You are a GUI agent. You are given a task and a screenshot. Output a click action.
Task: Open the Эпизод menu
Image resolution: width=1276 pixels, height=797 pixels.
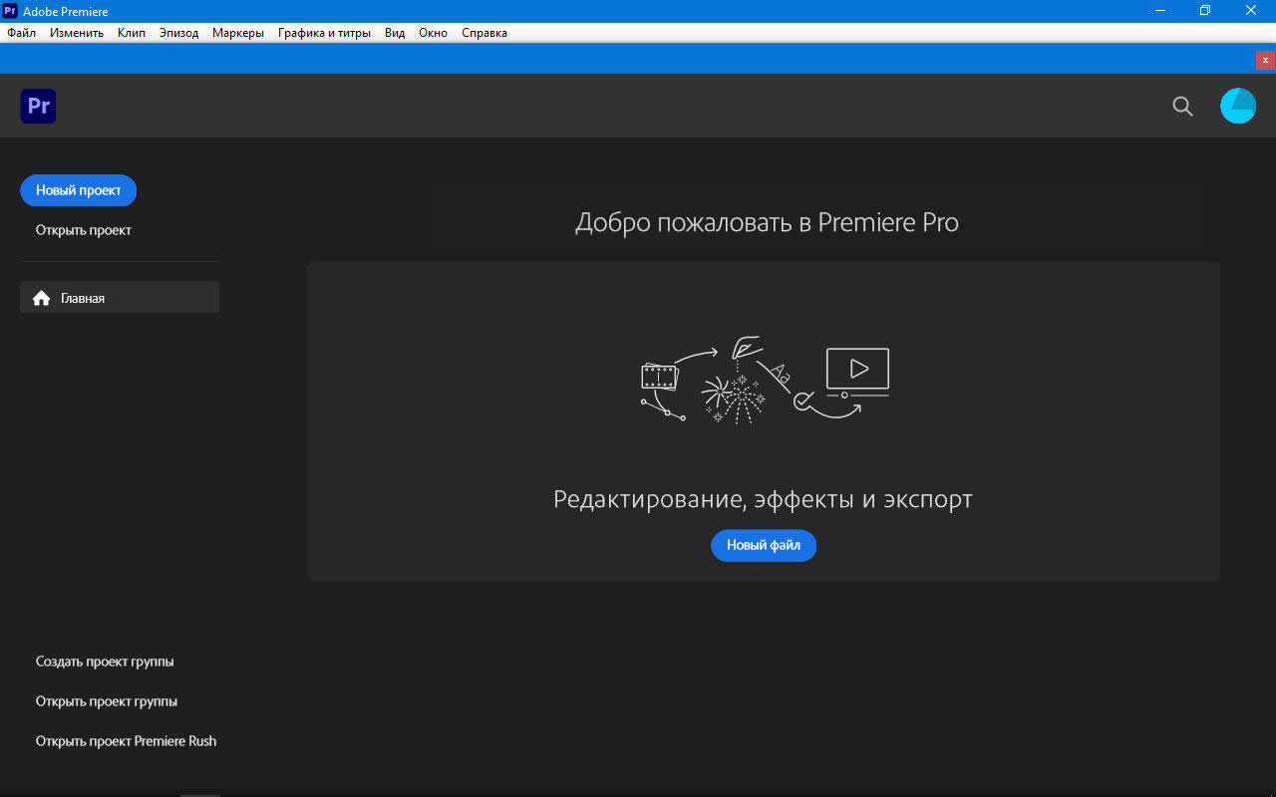[x=179, y=33]
